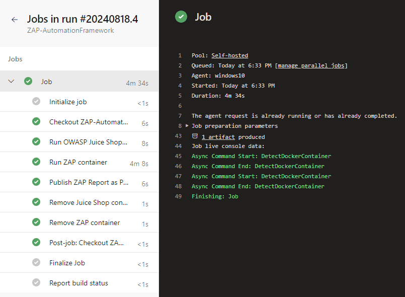Select the Run ZAP container step

coord(79,162)
